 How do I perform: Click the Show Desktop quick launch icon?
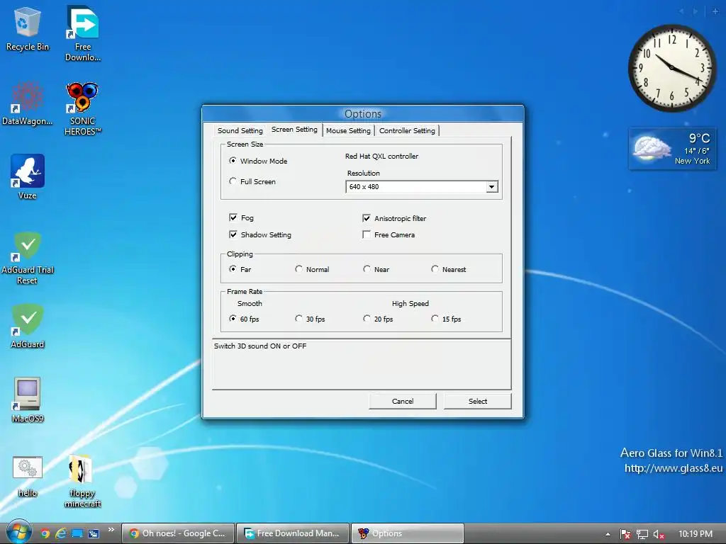click(x=77, y=534)
